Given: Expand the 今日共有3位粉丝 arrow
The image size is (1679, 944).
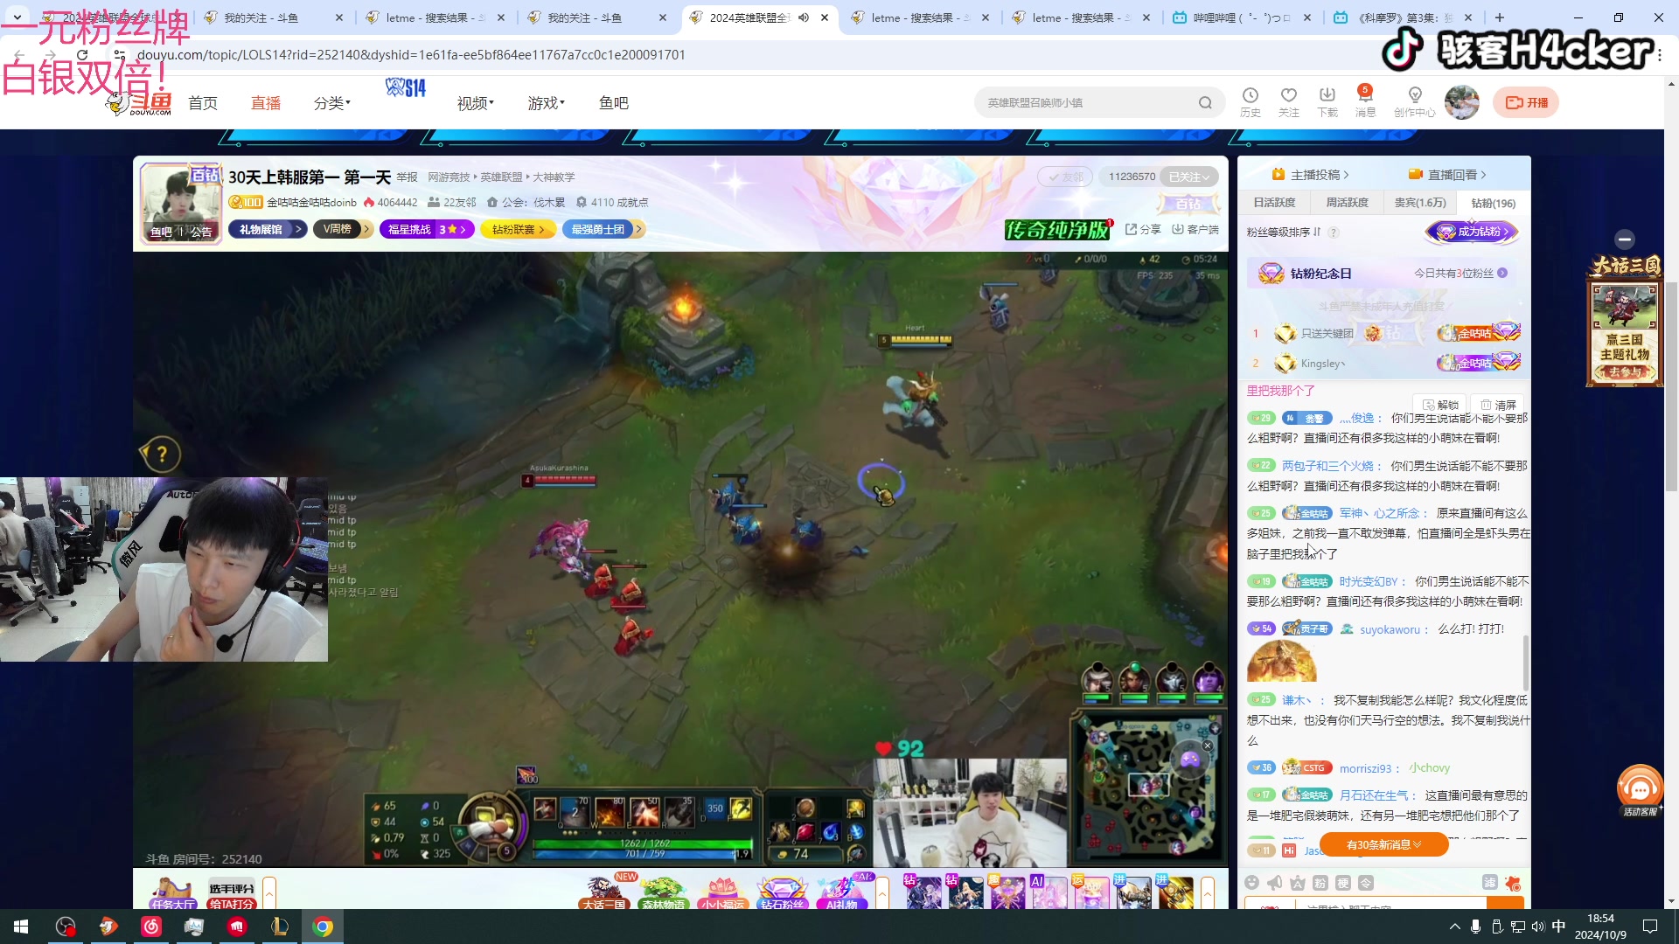Looking at the screenshot, I should coord(1502,274).
